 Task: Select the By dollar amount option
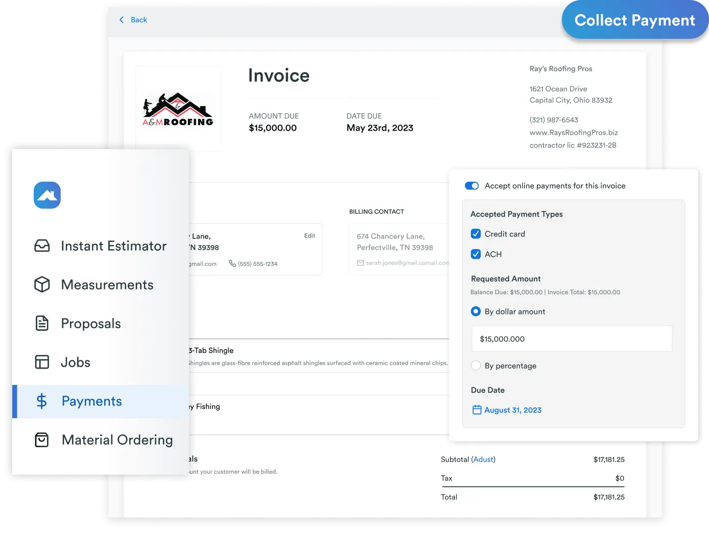[476, 311]
